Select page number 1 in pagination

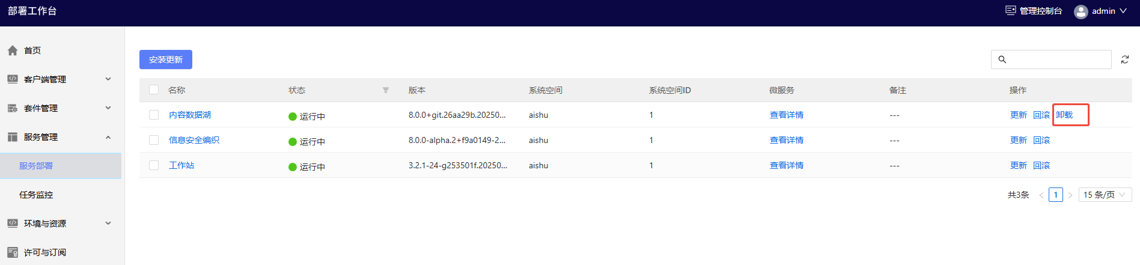click(x=1056, y=195)
